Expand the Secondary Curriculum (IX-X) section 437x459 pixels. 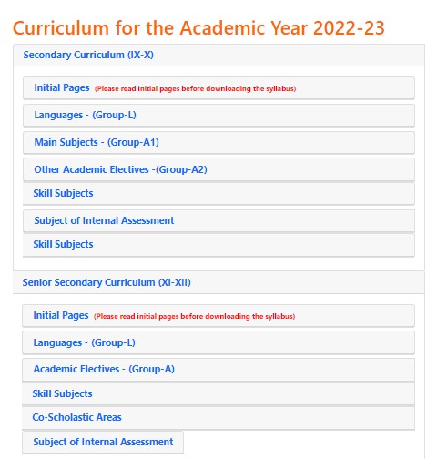point(218,55)
